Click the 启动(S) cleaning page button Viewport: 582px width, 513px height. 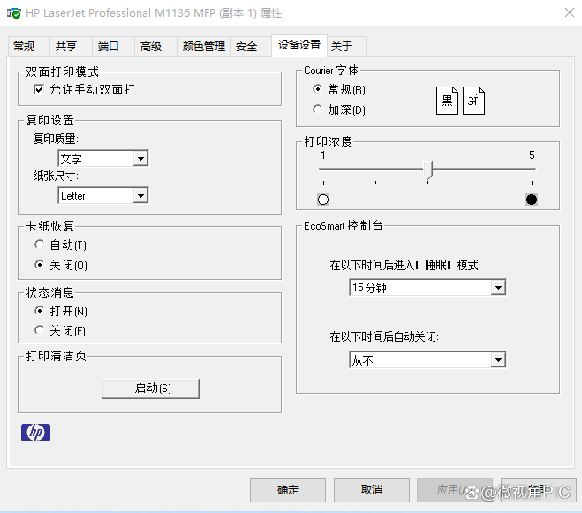click(151, 389)
